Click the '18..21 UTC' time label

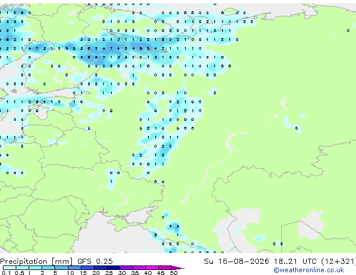click(x=295, y=262)
